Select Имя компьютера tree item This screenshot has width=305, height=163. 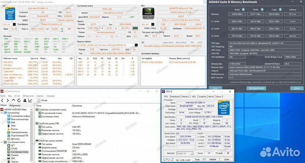coord(18,119)
